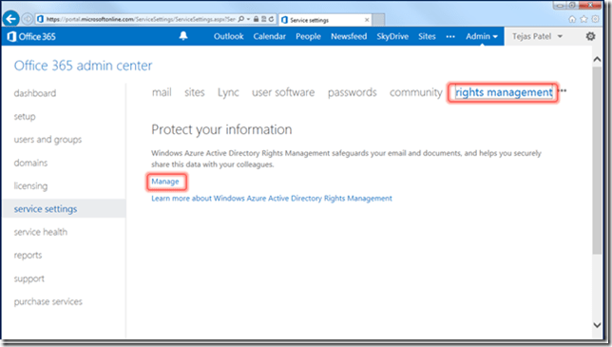Select reports in the left navigation
The image size is (612, 347).
click(28, 256)
